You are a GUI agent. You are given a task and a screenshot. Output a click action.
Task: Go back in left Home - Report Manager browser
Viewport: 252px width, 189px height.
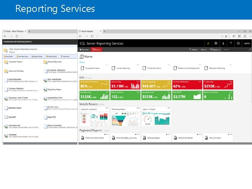tap(5, 36)
